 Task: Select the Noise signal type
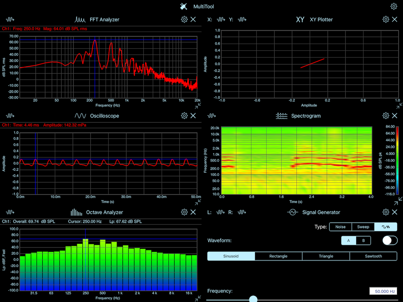(340, 226)
